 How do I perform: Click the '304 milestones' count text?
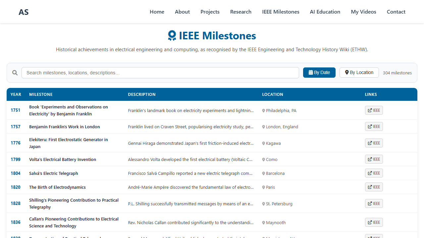(x=397, y=73)
